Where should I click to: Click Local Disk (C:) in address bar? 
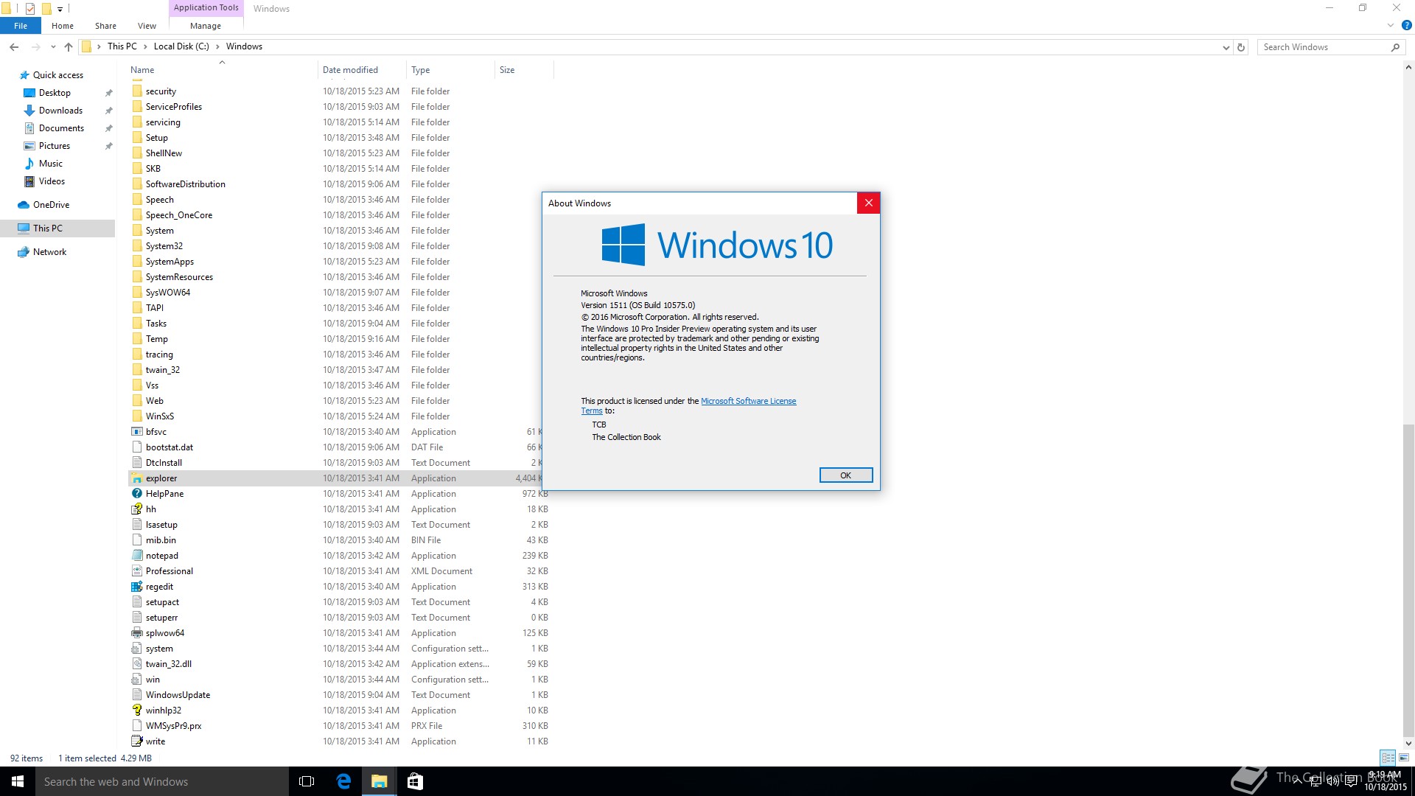(x=181, y=46)
